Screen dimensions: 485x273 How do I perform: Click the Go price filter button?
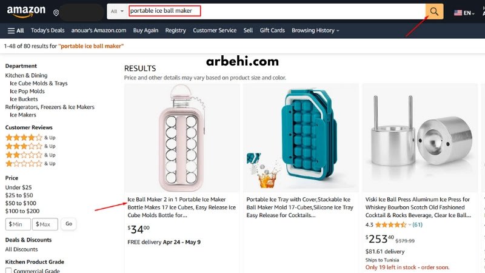[69, 223]
